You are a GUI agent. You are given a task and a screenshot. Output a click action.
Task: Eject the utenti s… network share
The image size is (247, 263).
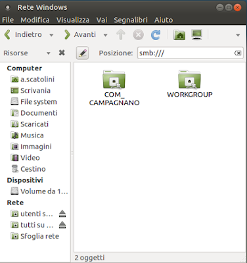[62, 214]
